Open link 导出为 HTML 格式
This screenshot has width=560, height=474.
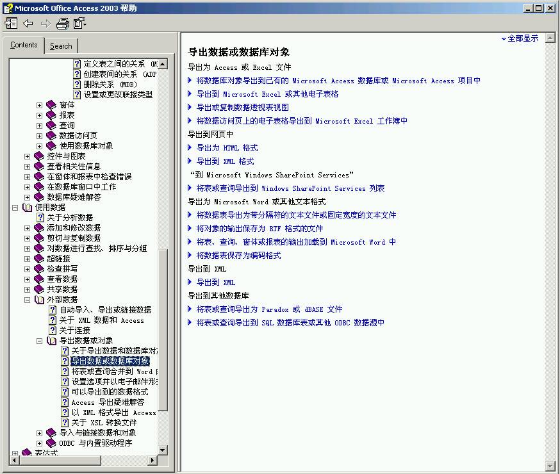[227, 148]
